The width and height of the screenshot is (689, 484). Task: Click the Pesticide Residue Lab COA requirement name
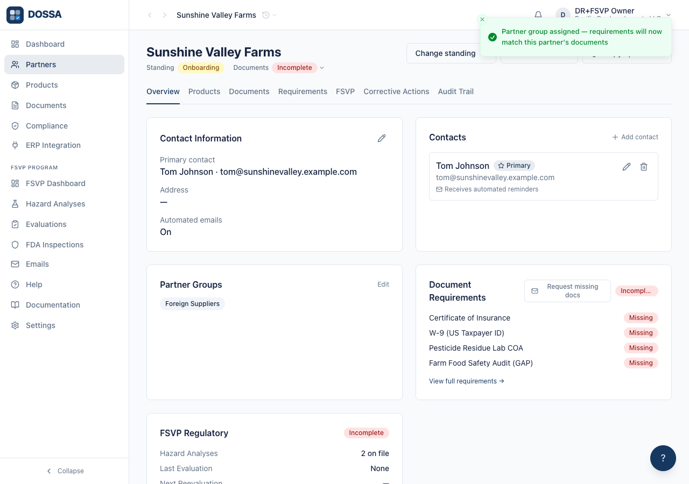476,348
